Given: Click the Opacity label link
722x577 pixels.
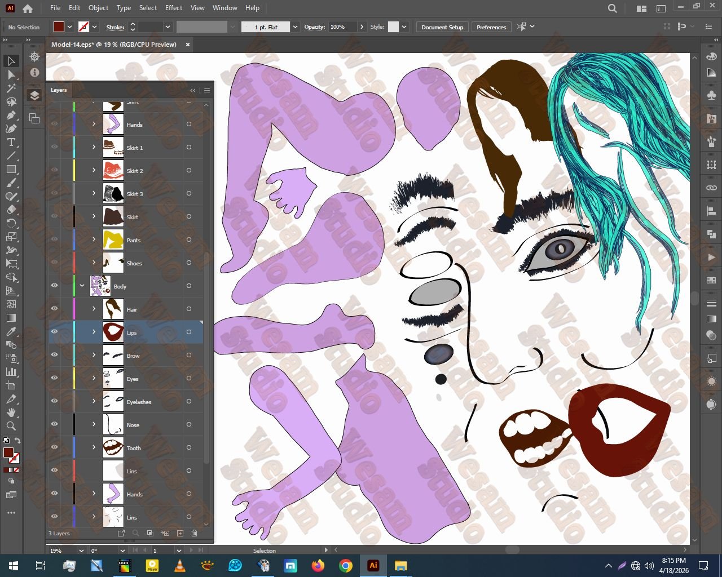Looking at the screenshot, I should pos(315,27).
